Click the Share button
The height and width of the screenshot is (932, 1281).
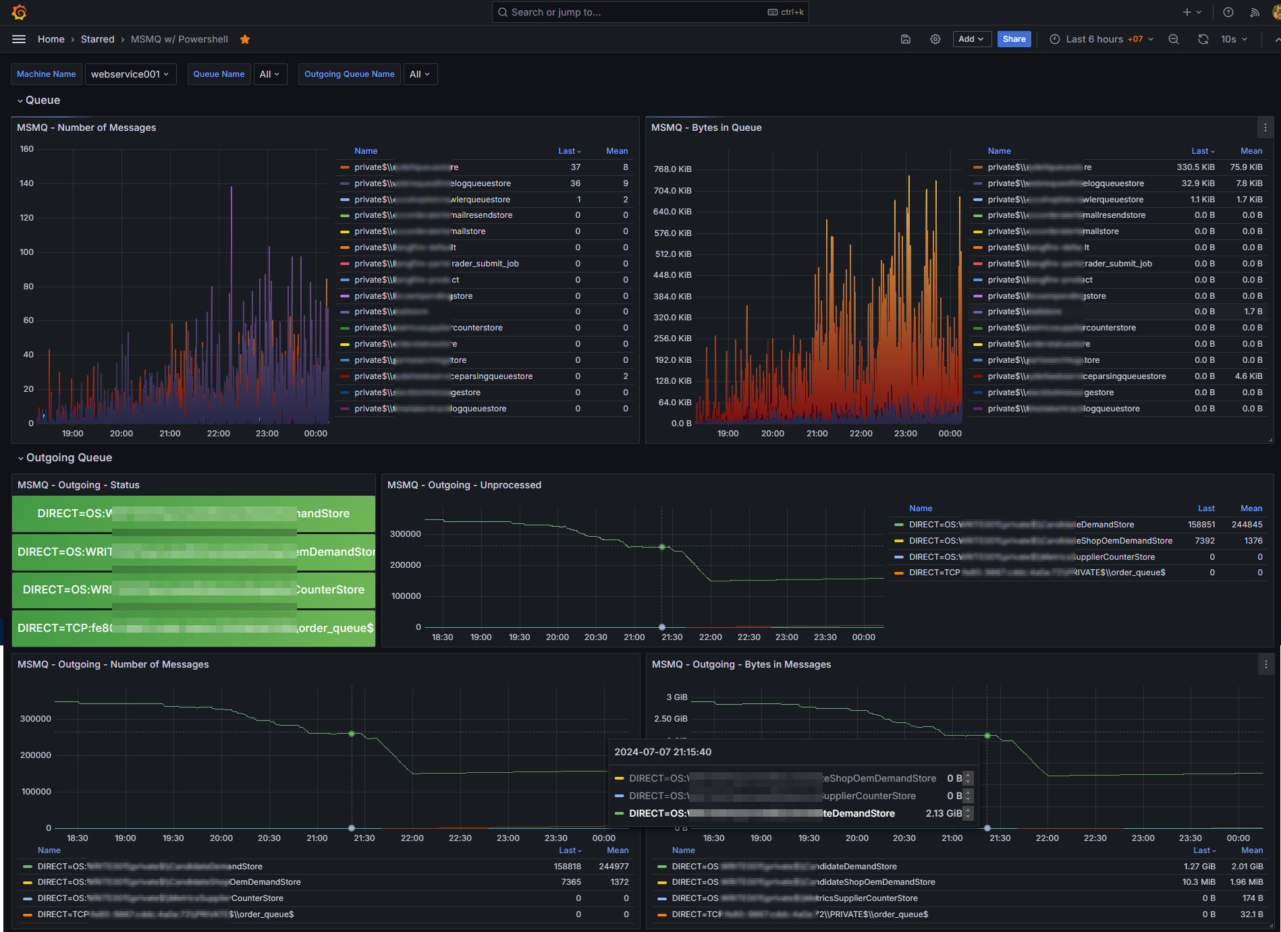click(1014, 39)
